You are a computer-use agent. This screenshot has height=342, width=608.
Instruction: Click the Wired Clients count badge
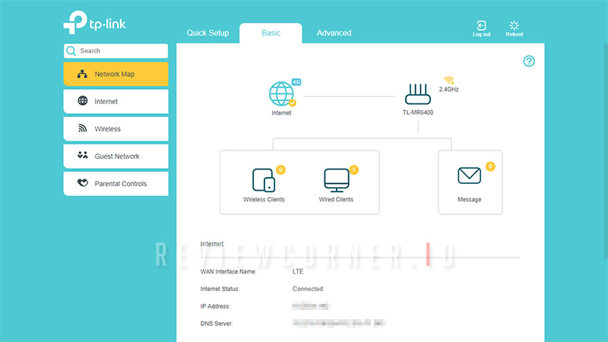[x=353, y=169]
